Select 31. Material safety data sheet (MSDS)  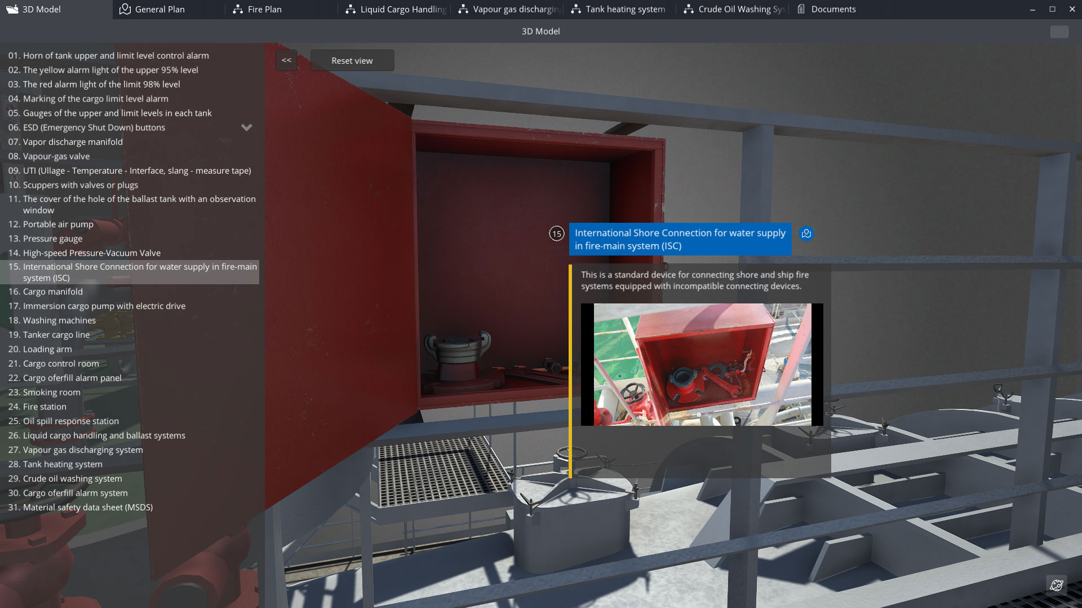[87, 507]
